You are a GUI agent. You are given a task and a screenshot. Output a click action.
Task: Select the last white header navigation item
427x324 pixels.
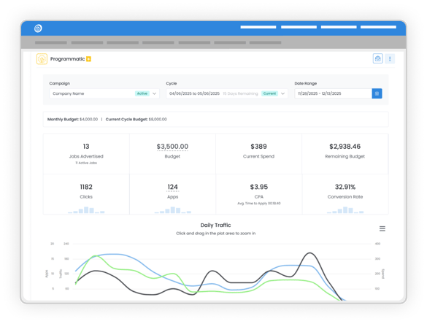[x=378, y=27]
